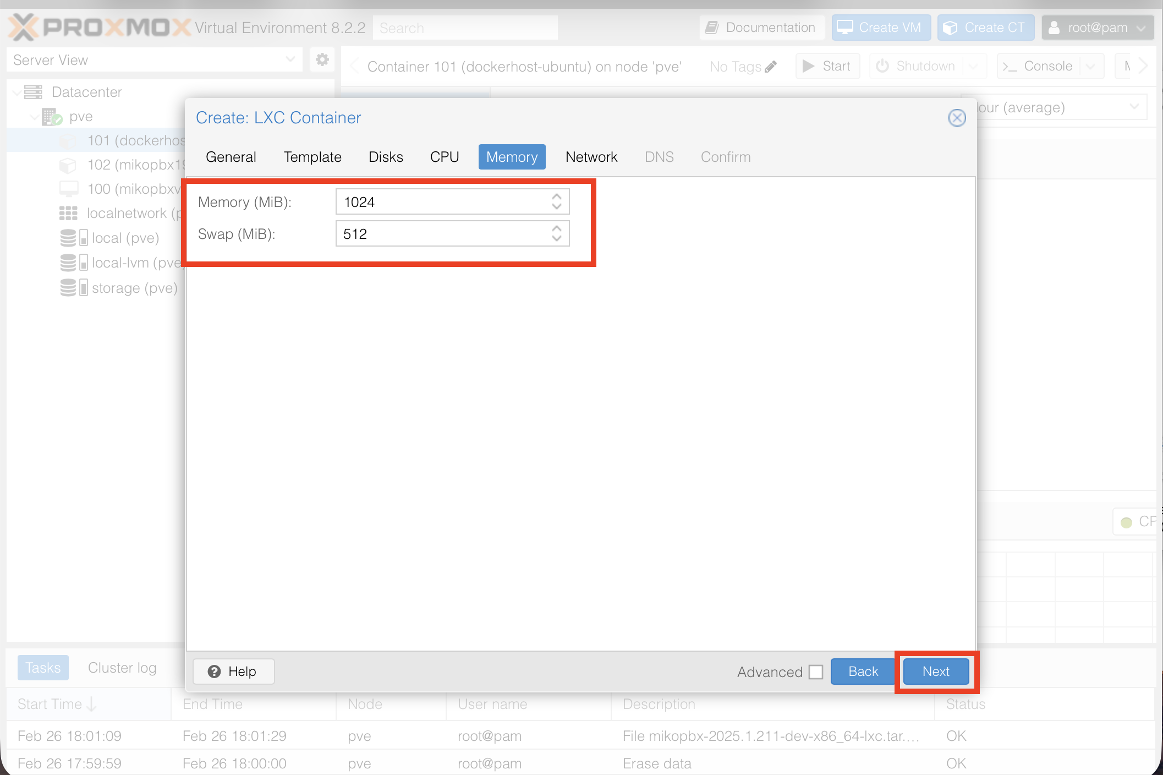
Task: Click the pencil icon to edit tags
Action: point(771,67)
